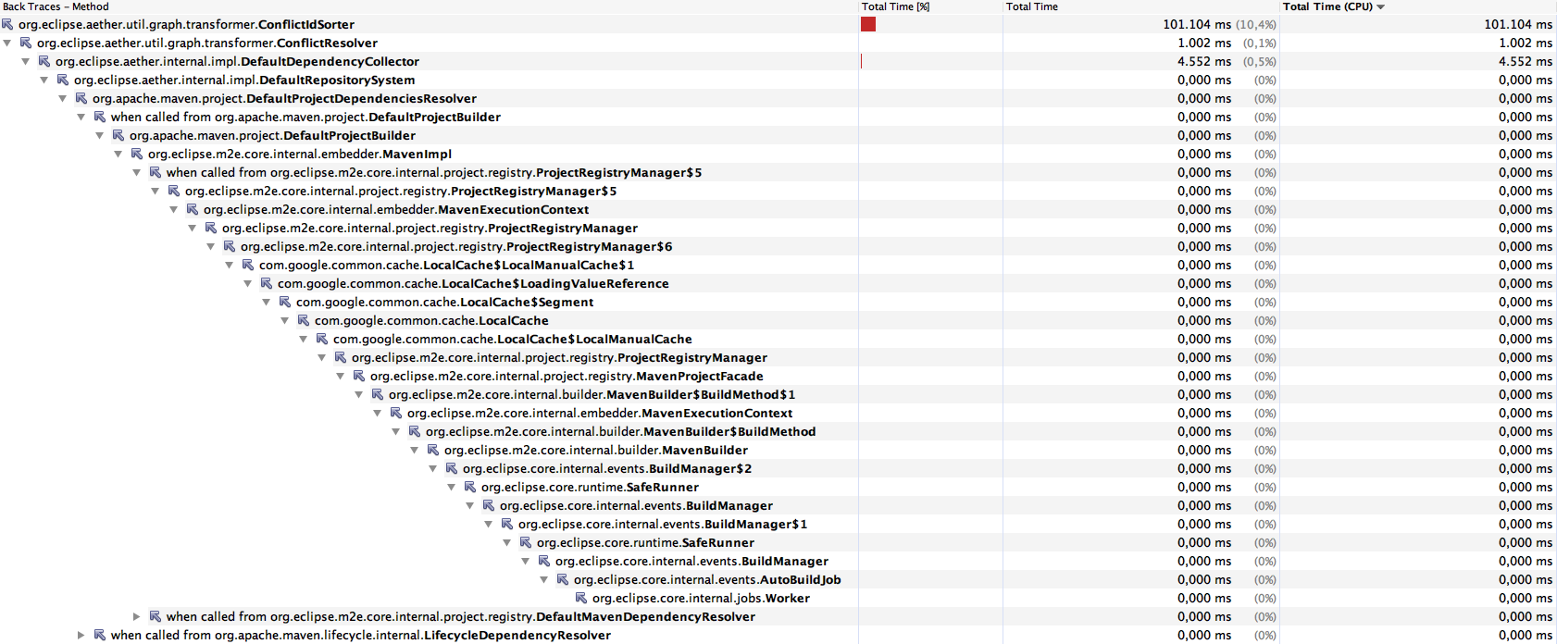Select the LocalCache$LocalManualCache$1 row text
This screenshot has height=644, width=1557.
[446, 265]
